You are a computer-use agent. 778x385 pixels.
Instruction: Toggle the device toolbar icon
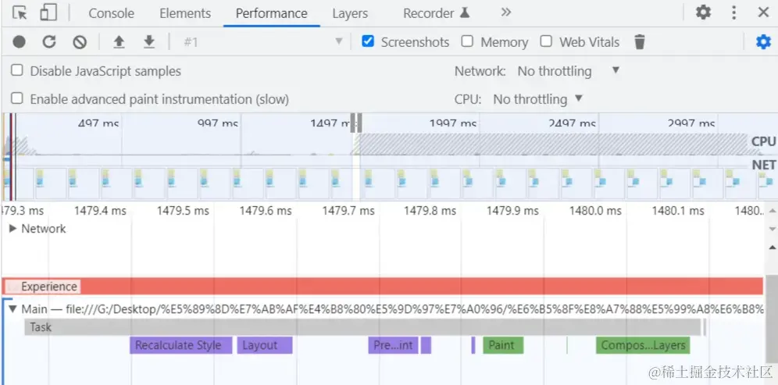tap(48, 13)
